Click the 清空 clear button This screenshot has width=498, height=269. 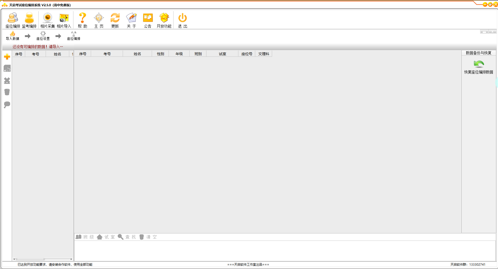148,237
